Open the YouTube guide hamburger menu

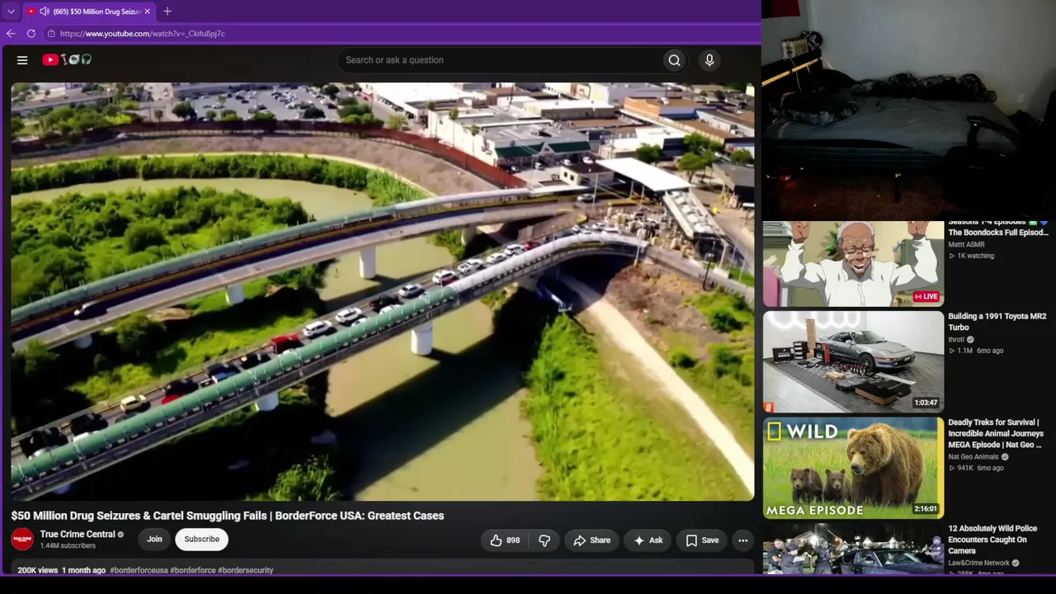22,60
